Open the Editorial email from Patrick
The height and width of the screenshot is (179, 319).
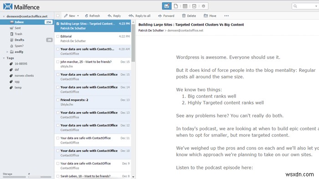coord(93,39)
